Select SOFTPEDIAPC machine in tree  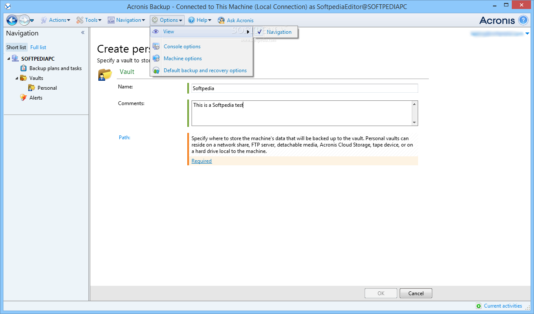(38, 59)
